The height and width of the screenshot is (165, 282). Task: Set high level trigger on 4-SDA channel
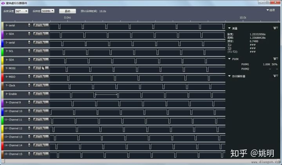point(39,59)
